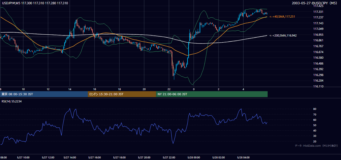
Task: Select the 200 SMA label 116.942
Action: pyautogui.click(x=283, y=35)
